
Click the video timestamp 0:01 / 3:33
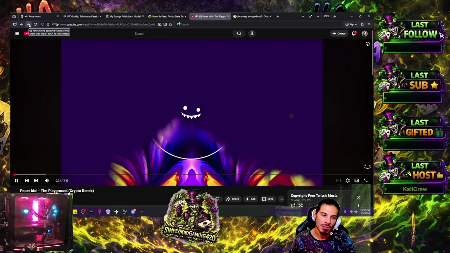(62, 181)
